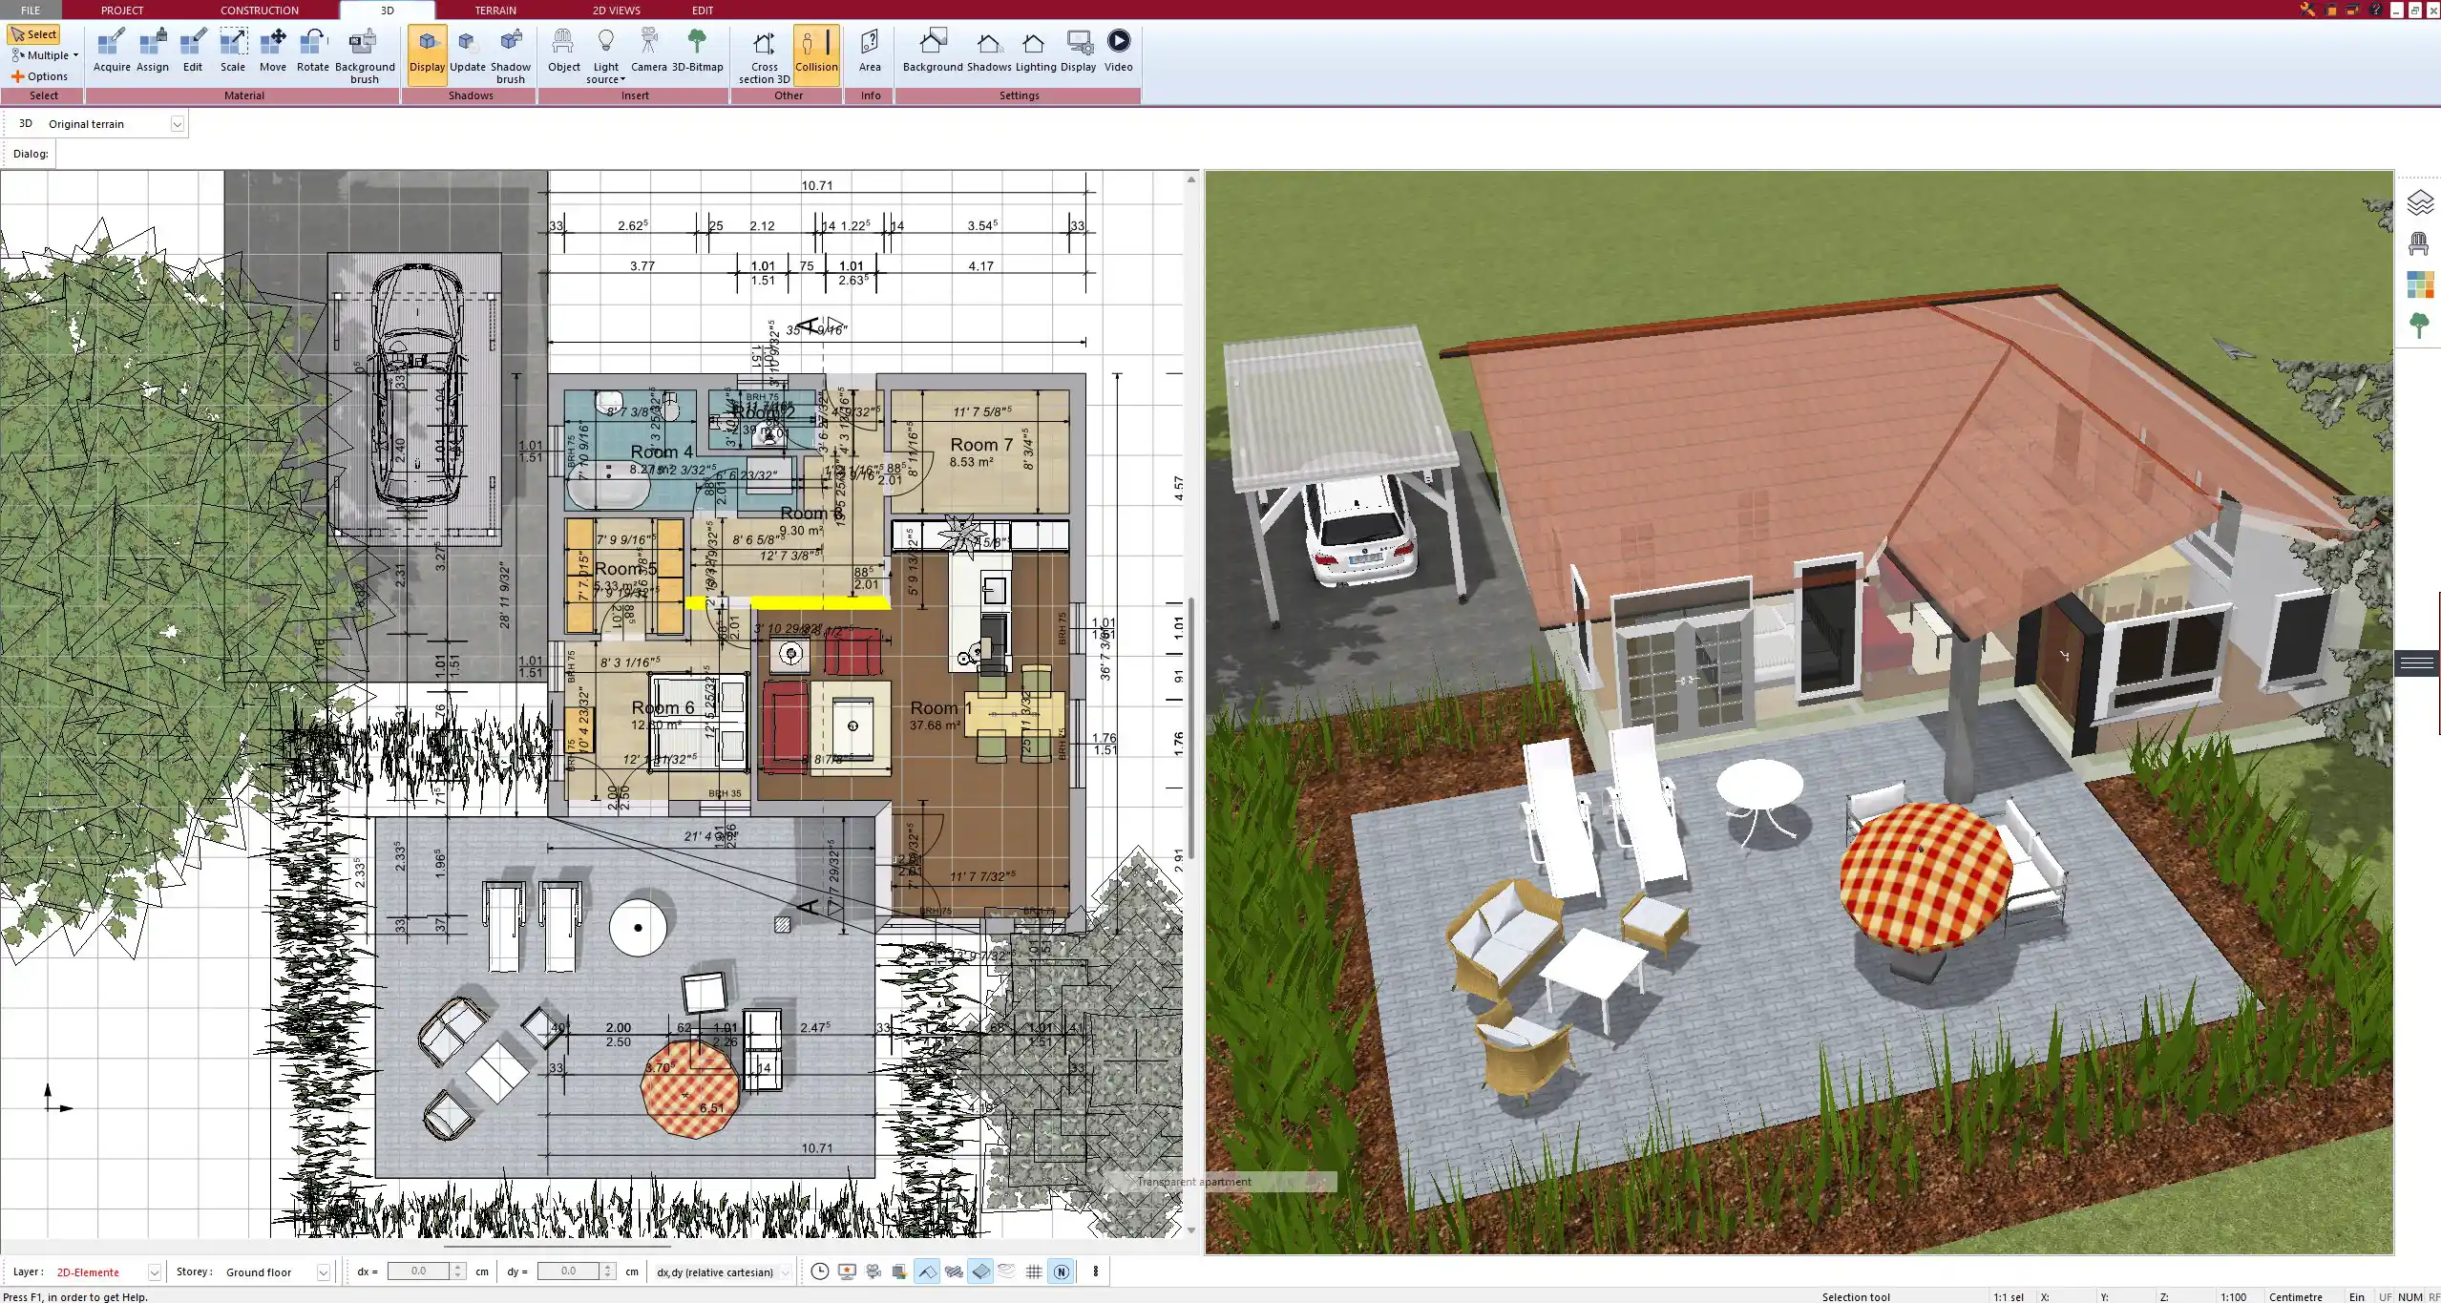
Task: Activate the Select tool
Action: coord(33,34)
